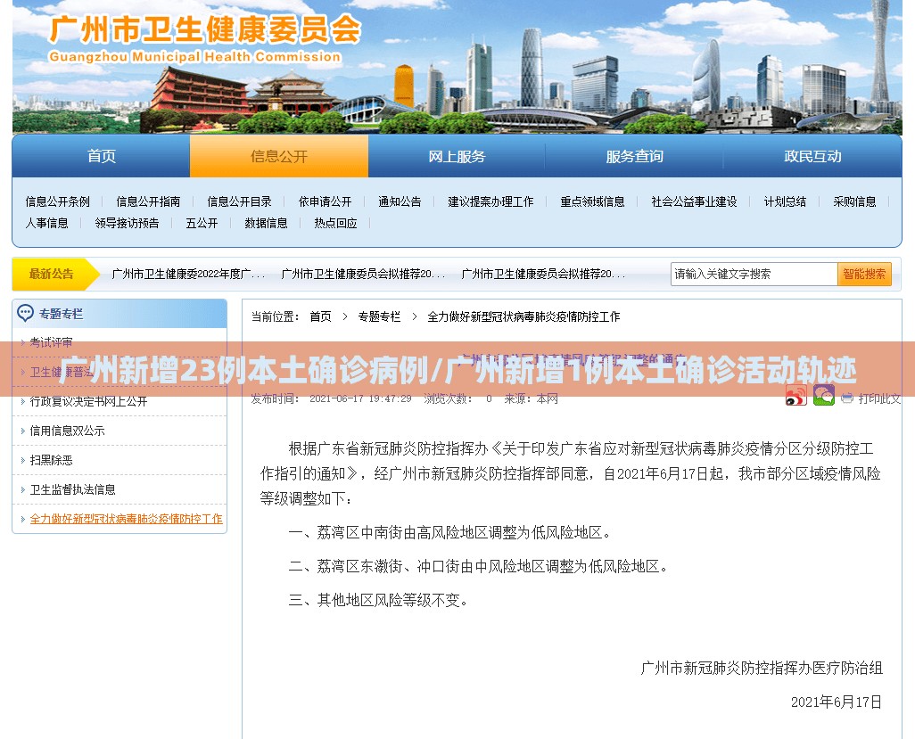The height and width of the screenshot is (739, 915).
Task: Open the 信息公开 navigation tab
Action: point(279,156)
